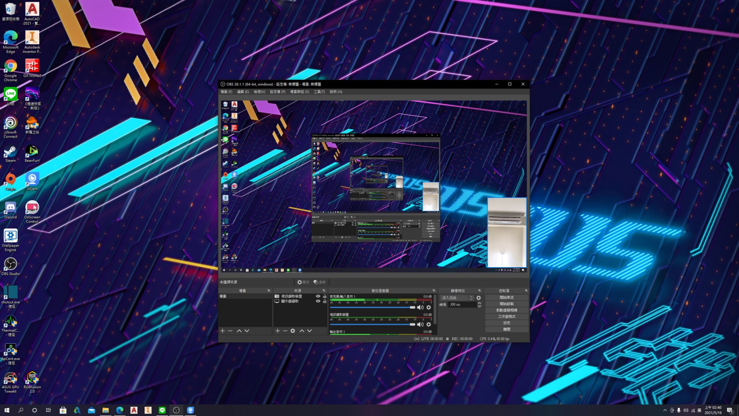Adjust the 麥克風/輸入音效 1 volume slider
The height and width of the screenshot is (416, 739).
pos(373,307)
